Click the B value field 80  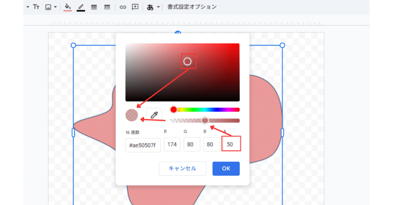(x=211, y=144)
